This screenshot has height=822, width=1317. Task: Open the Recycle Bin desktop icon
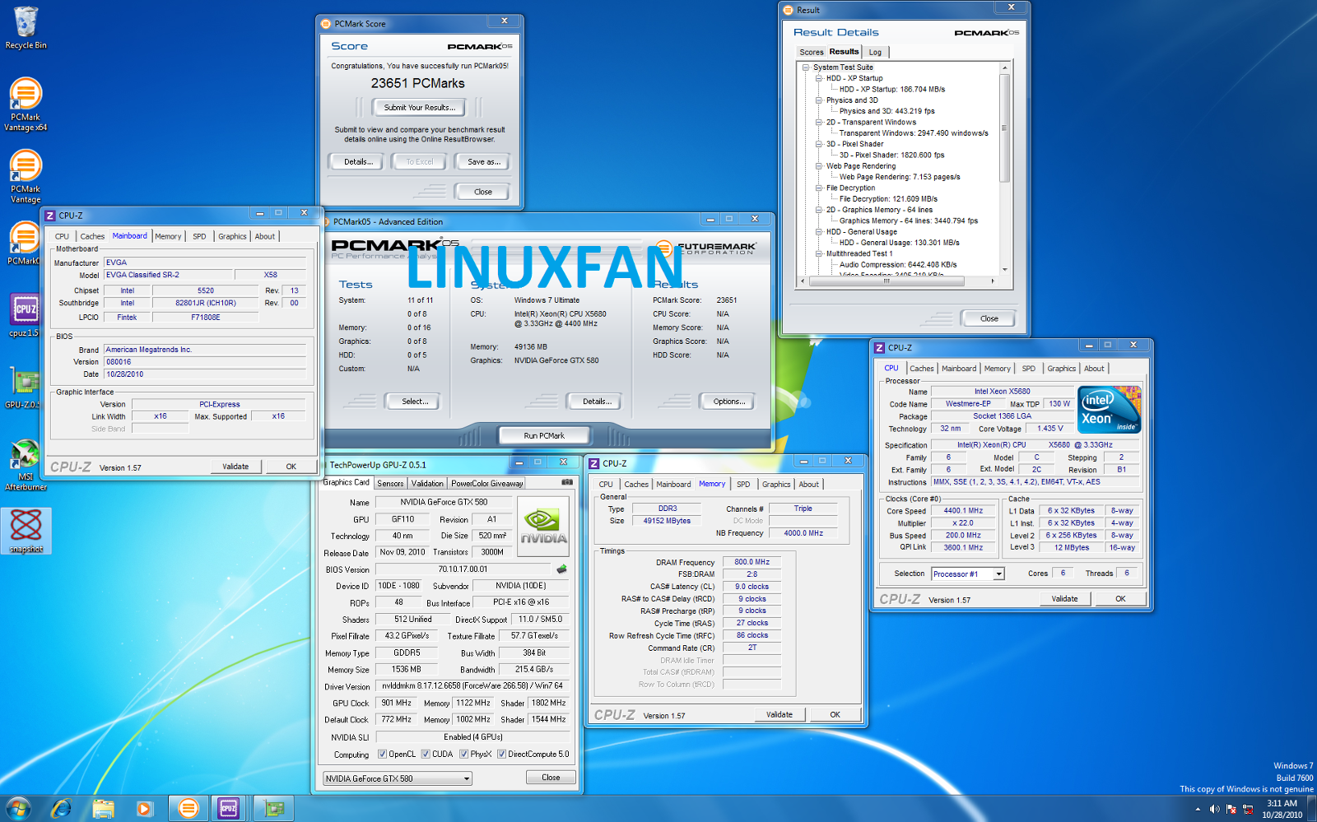[26, 28]
